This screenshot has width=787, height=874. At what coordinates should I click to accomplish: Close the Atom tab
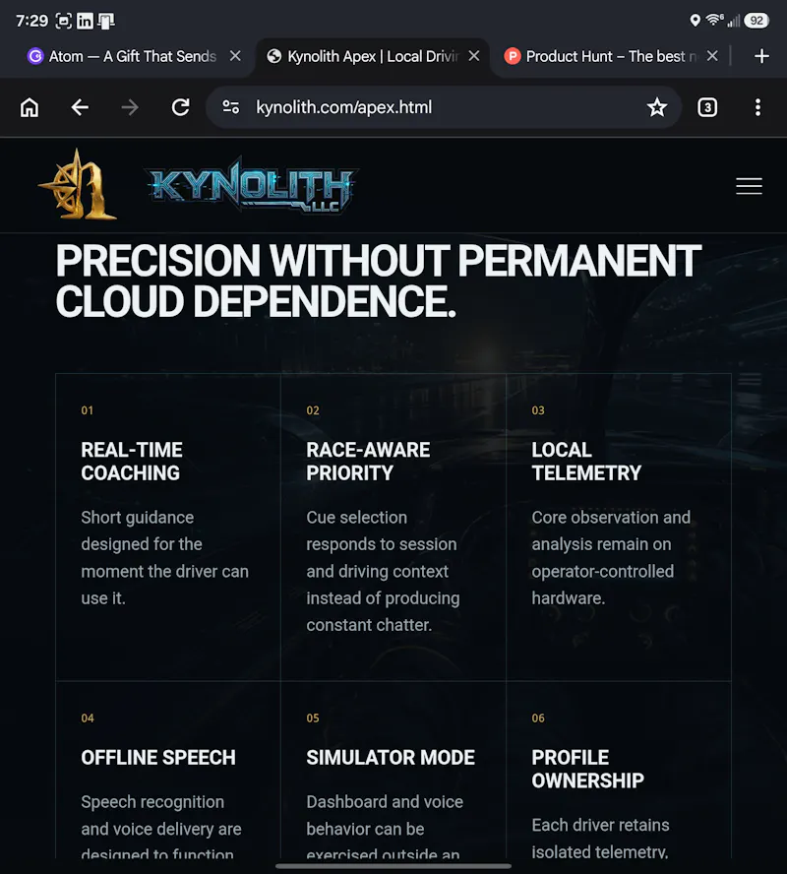coord(235,56)
